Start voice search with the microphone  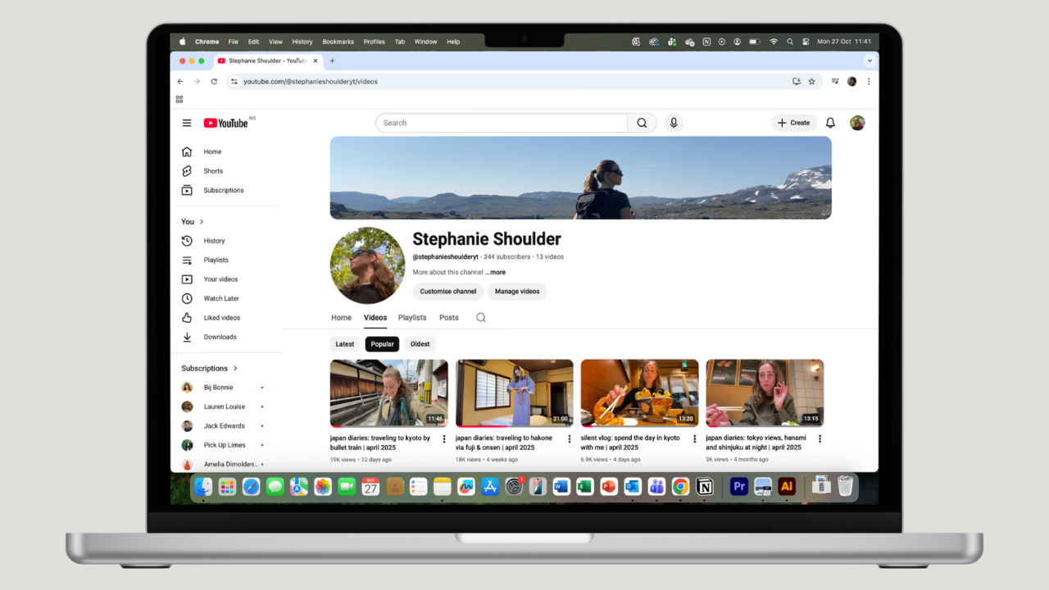tap(674, 123)
